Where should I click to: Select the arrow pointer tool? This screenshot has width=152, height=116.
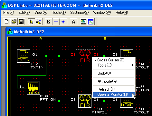(x=31, y=22)
